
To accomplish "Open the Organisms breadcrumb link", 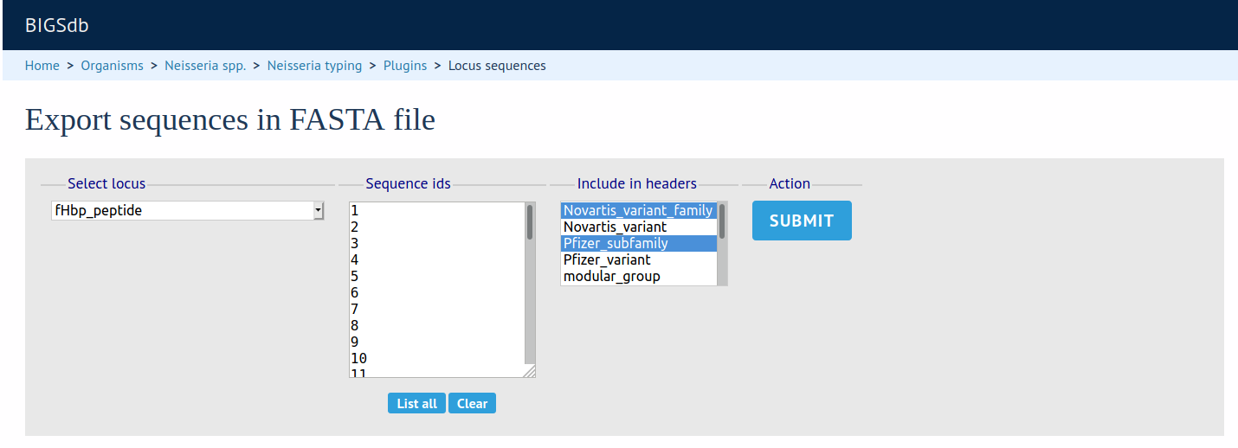I will click(113, 66).
